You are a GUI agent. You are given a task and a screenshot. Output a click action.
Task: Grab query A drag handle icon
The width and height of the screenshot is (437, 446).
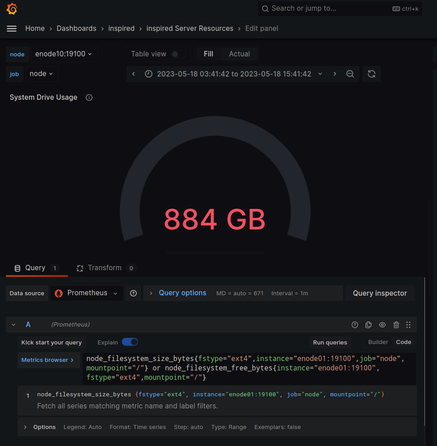point(408,325)
